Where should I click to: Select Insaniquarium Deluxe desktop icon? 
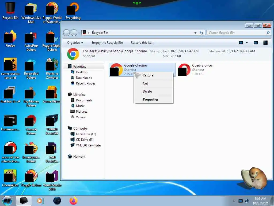(x=31, y=152)
